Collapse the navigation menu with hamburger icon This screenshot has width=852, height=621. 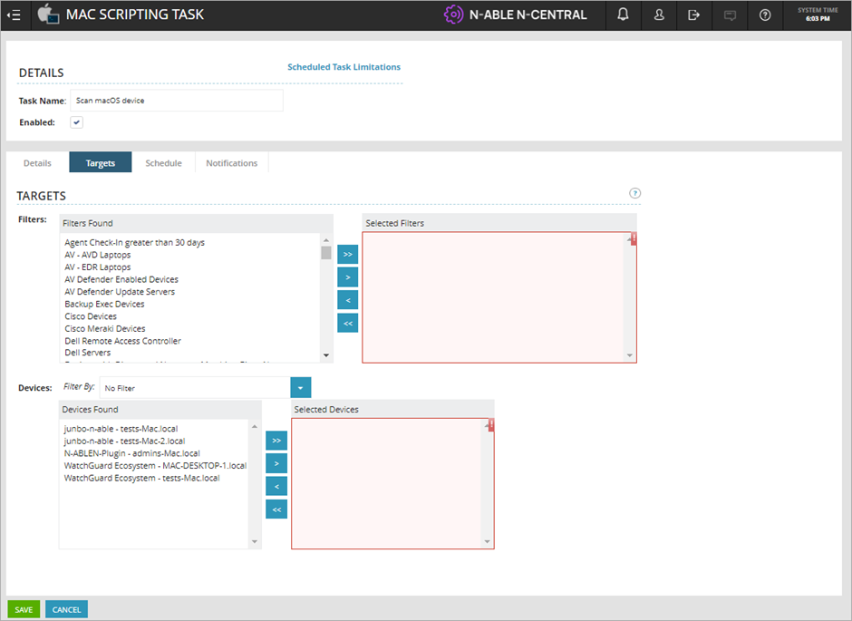pyautogui.click(x=15, y=15)
